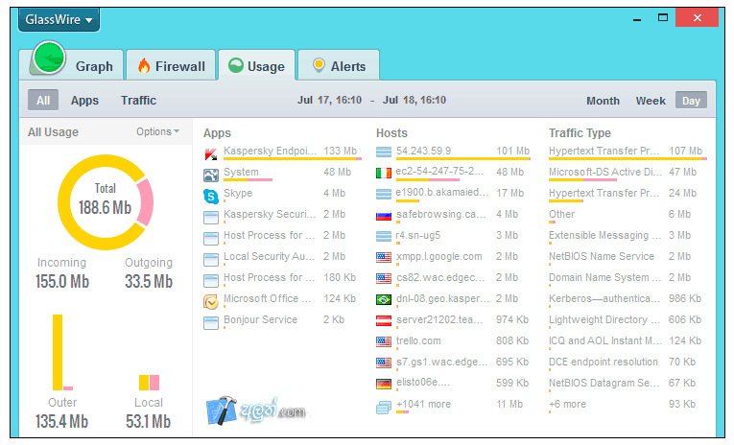
Task: Click the Total usage donut chart
Action: 106,202
